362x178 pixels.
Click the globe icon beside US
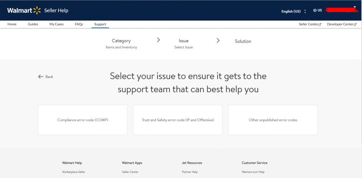coord(315,10)
